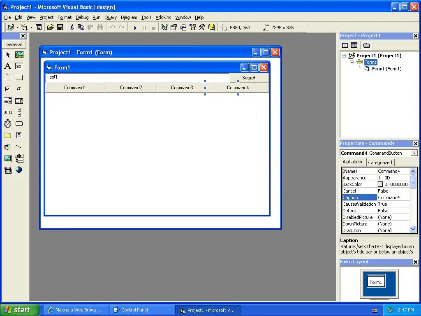Click the Windows start button

(x=20, y=310)
